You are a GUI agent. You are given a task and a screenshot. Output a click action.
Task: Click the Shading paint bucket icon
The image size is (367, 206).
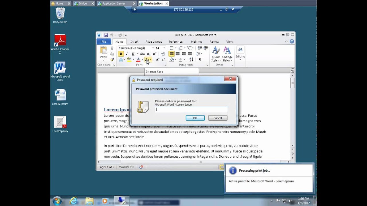click(171, 60)
